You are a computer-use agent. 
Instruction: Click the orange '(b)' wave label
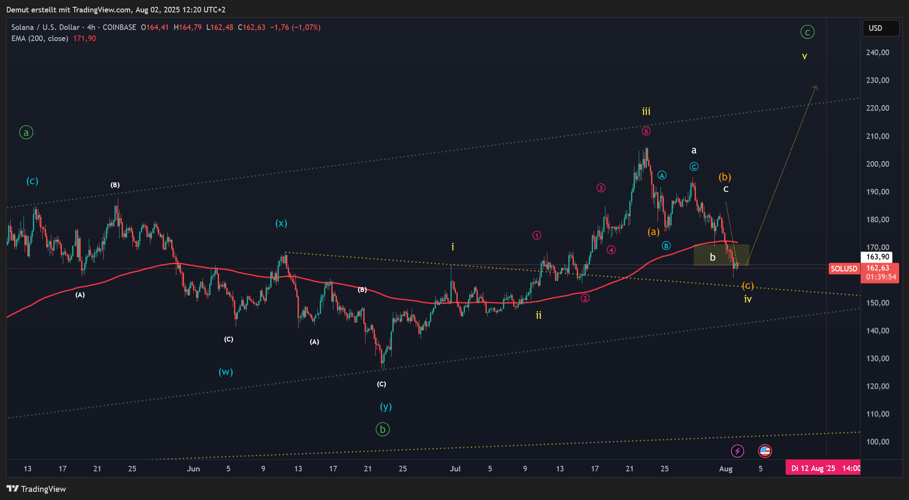725,176
